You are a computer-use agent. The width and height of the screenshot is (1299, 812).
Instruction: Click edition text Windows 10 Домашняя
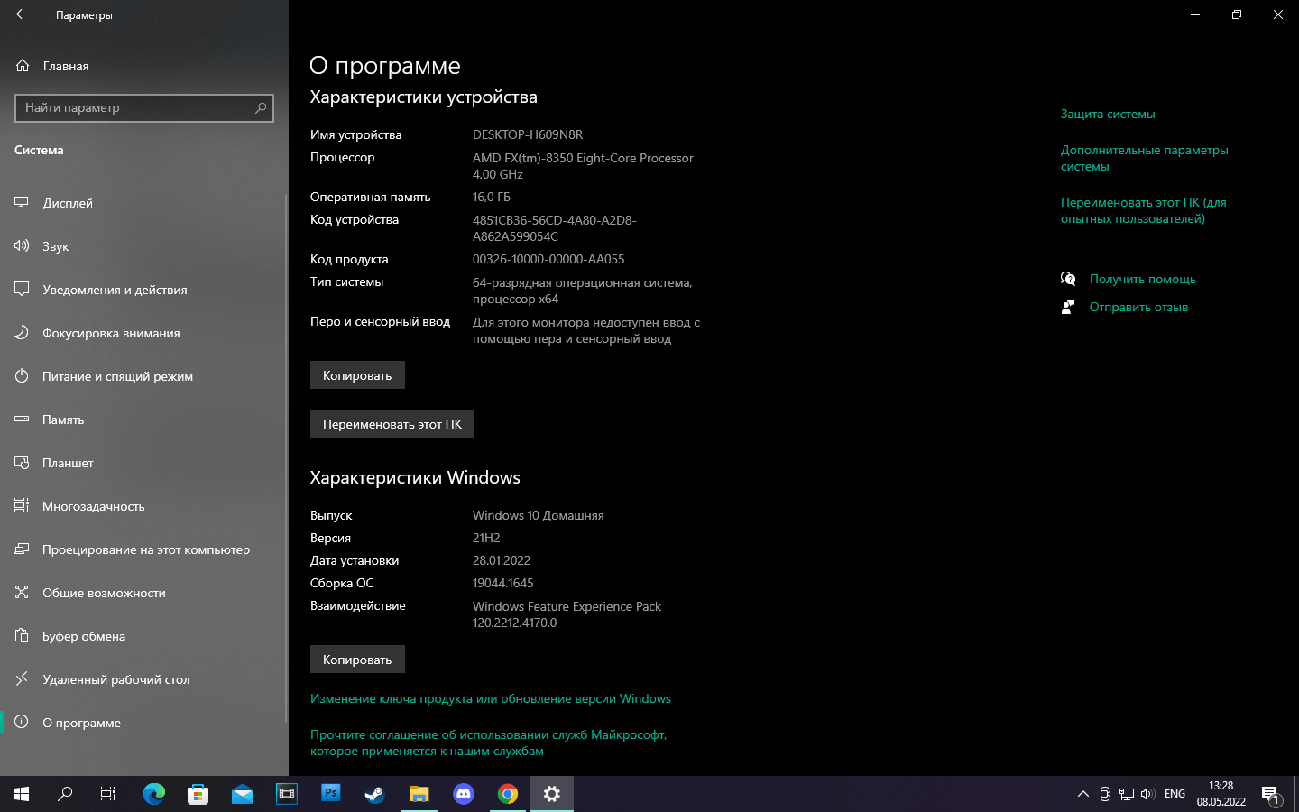(539, 515)
